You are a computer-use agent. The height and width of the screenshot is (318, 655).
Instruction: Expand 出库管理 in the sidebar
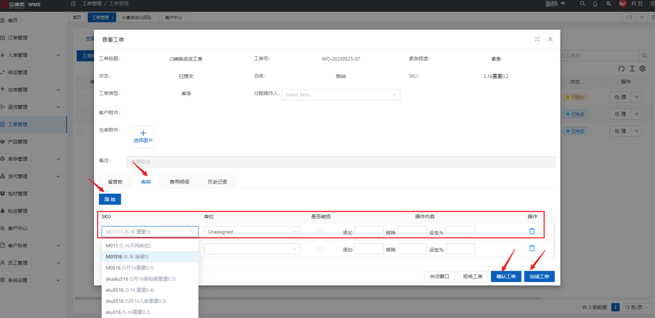[58, 90]
